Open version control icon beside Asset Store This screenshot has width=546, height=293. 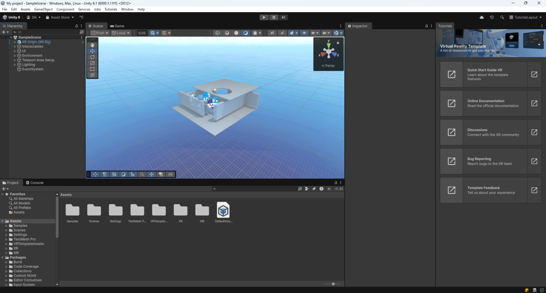(81, 17)
